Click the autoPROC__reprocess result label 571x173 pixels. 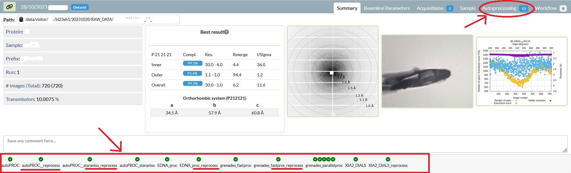click(41, 165)
